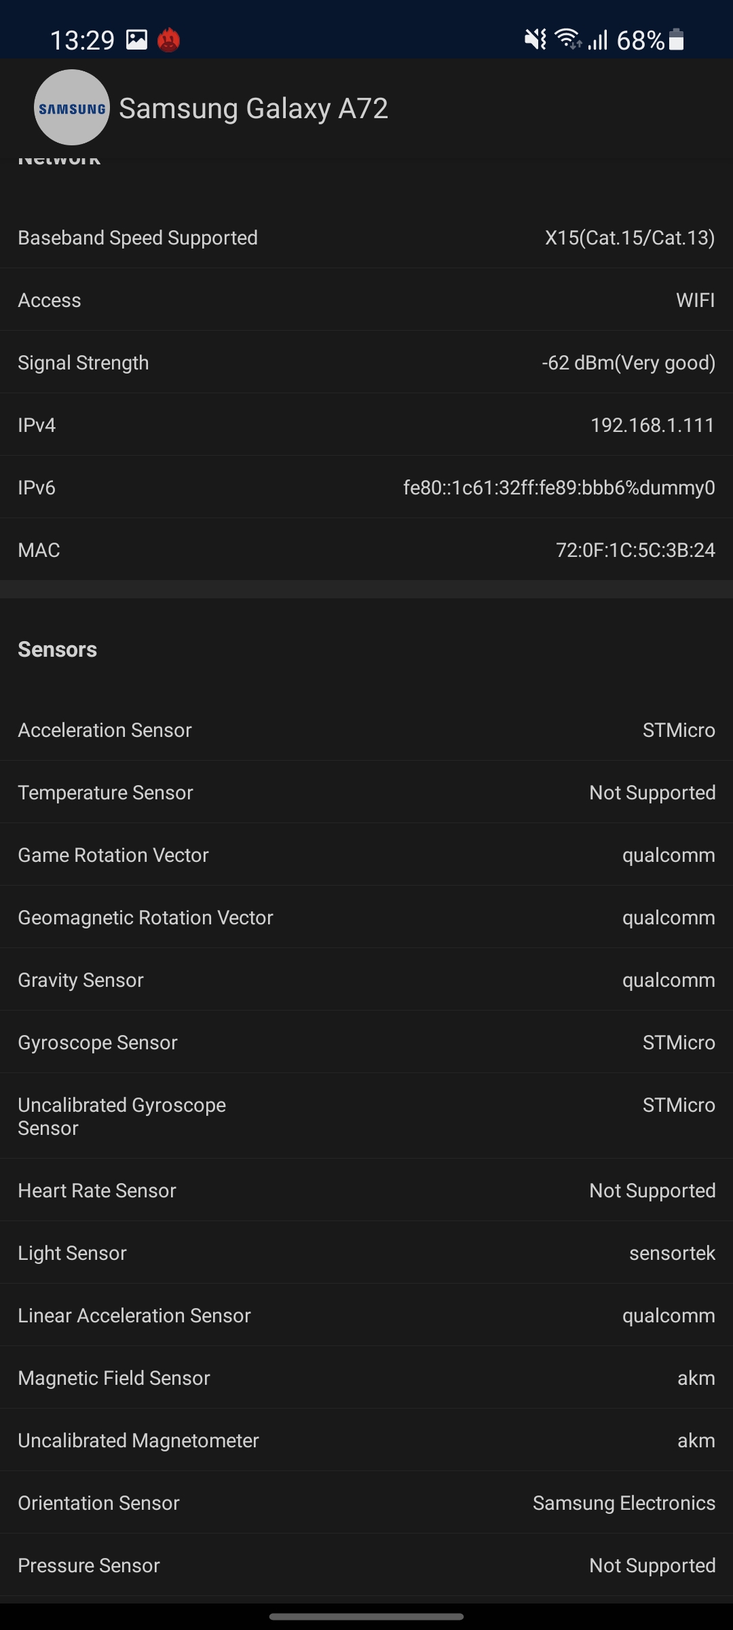Image resolution: width=733 pixels, height=1630 pixels.
Task: Select the Light Sensor sensortek row
Action: pyautogui.click(x=366, y=1252)
